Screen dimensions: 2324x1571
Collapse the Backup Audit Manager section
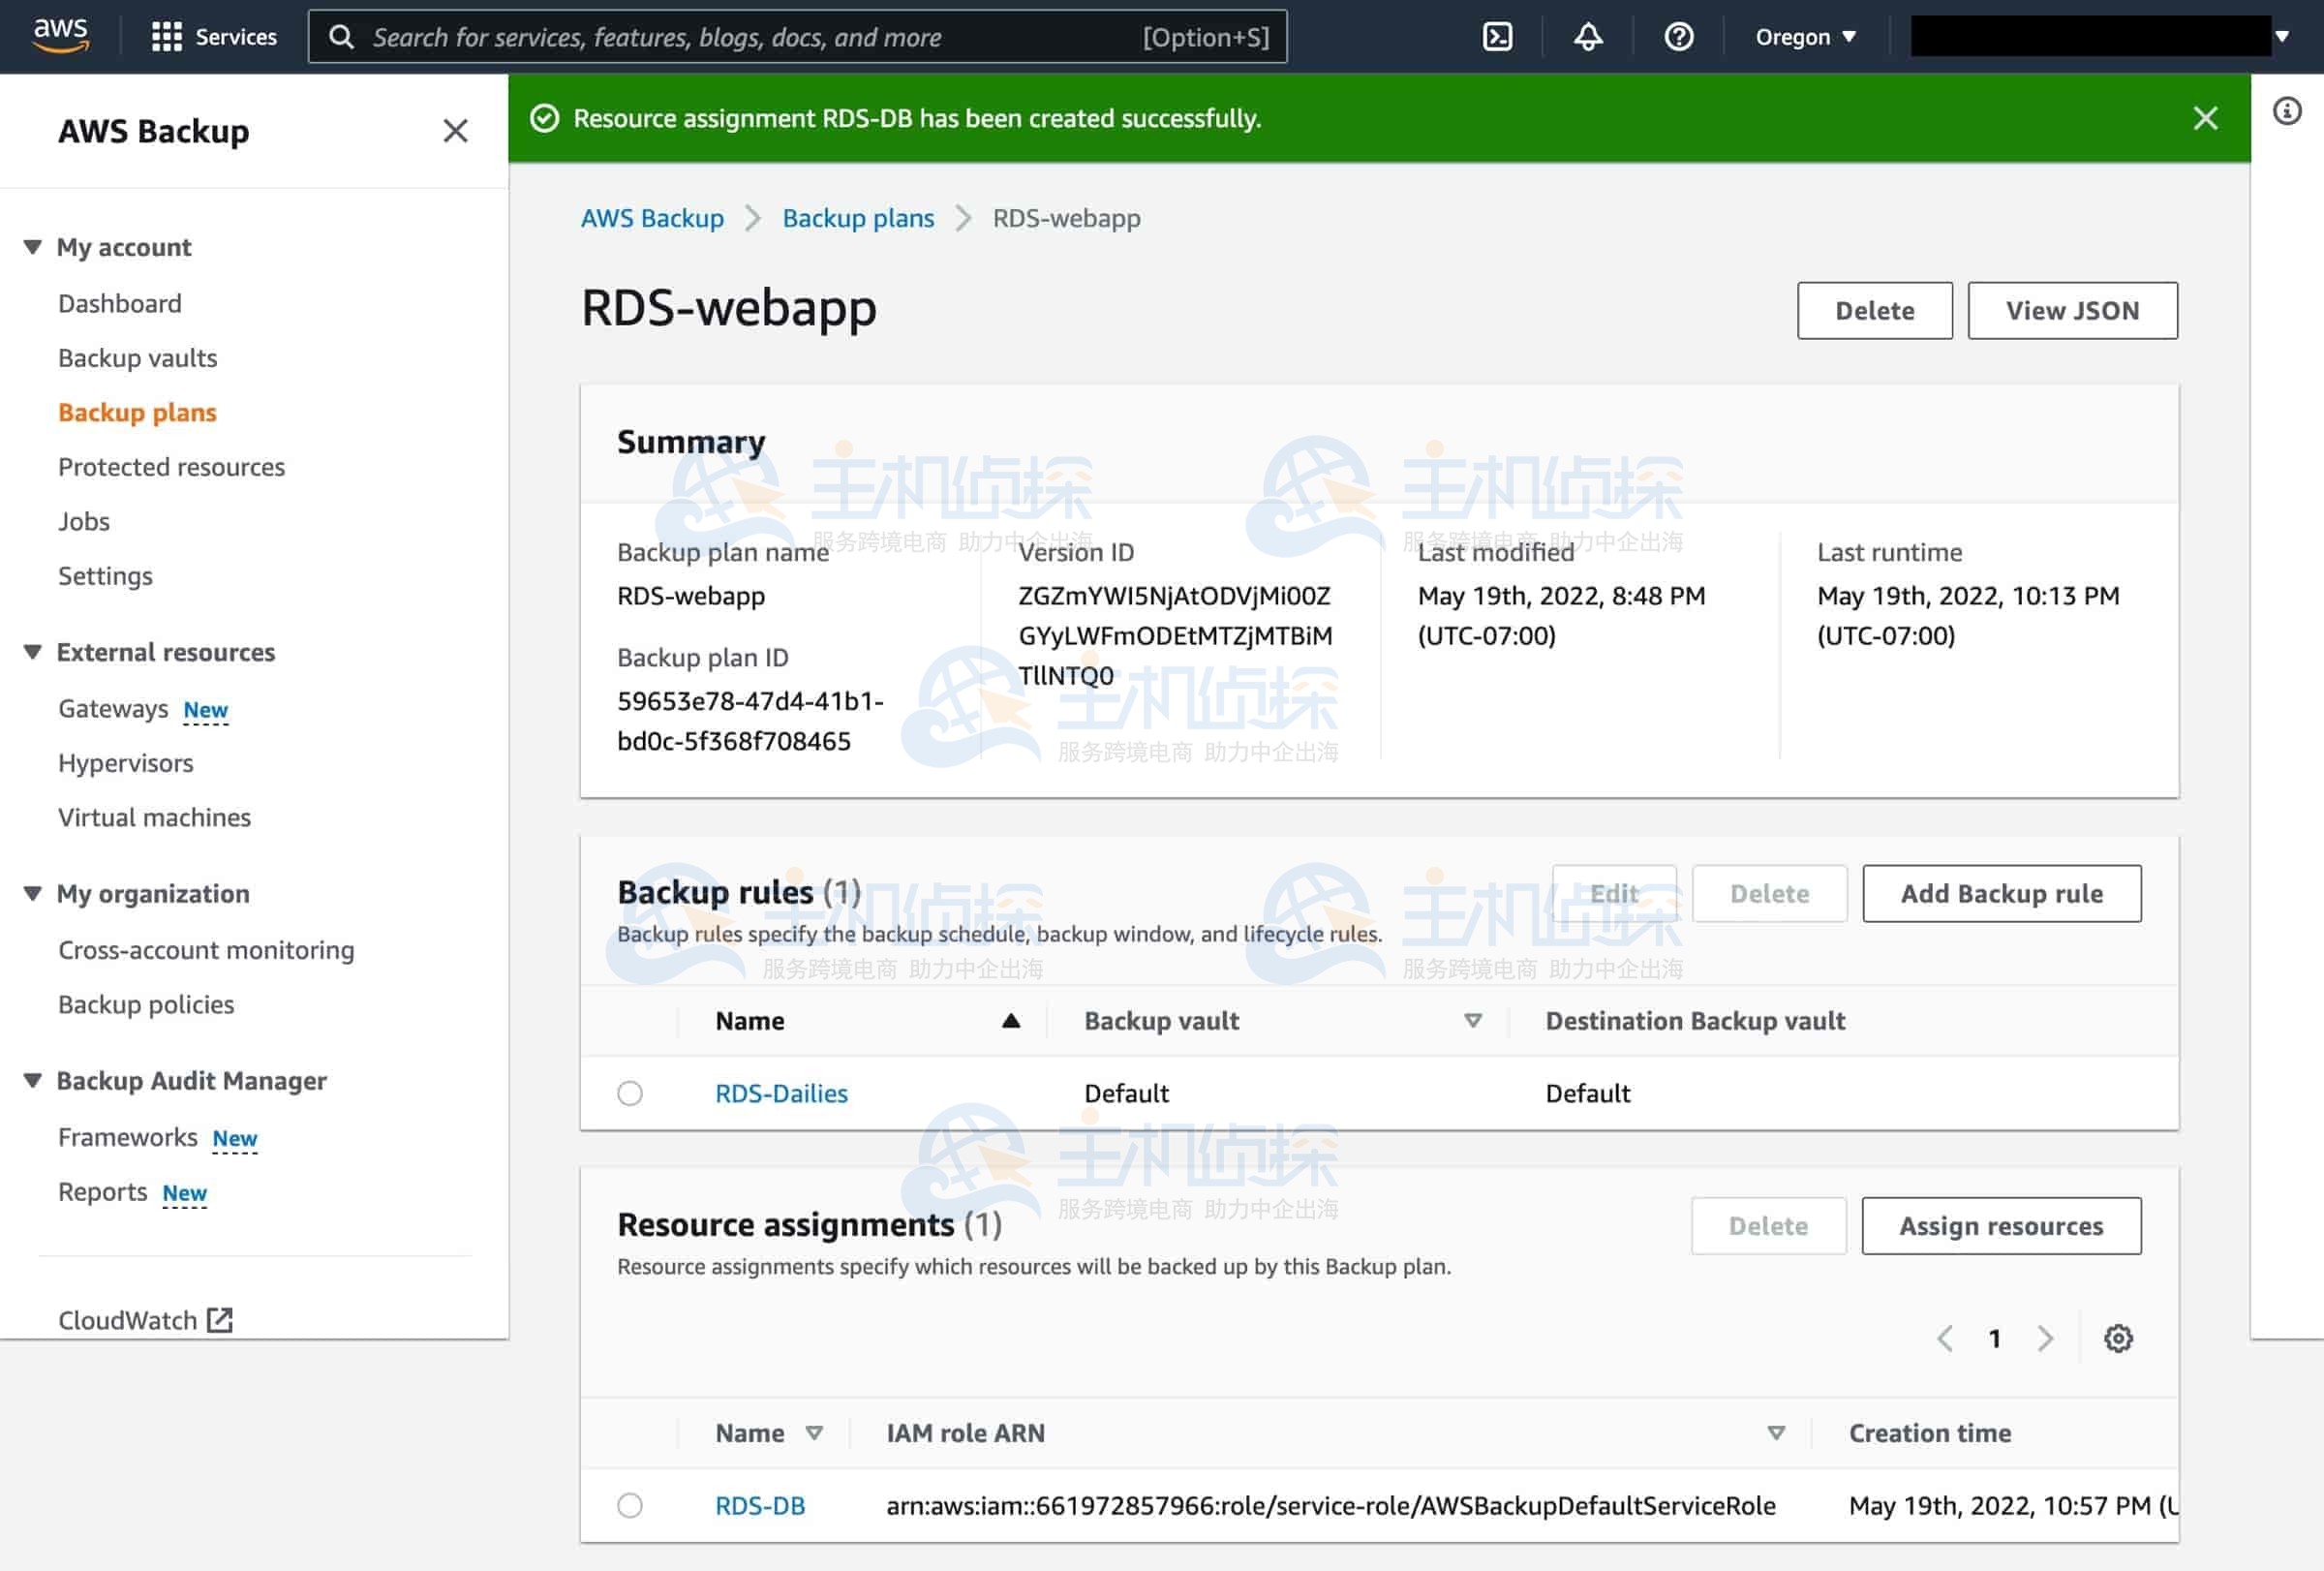(x=33, y=1081)
